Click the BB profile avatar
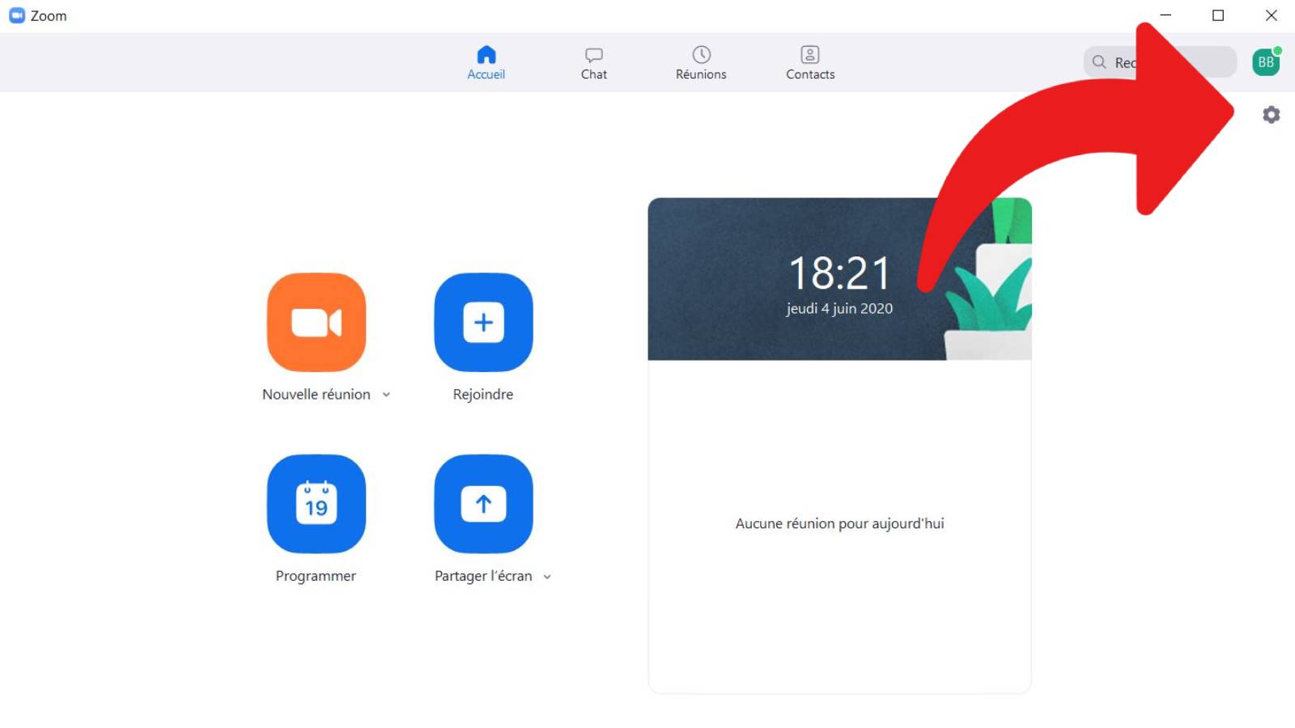The image size is (1295, 728). click(1266, 62)
